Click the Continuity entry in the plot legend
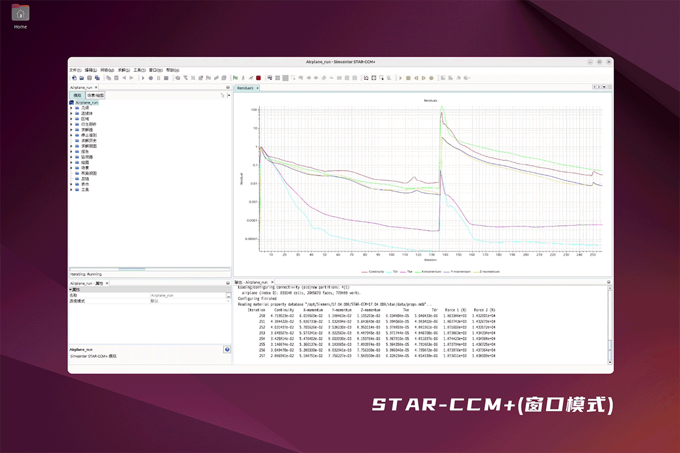 click(x=373, y=272)
